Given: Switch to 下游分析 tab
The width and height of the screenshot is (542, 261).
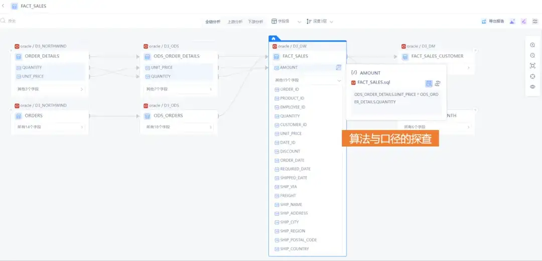Looking at the screenshot, I should click(255, 22).
